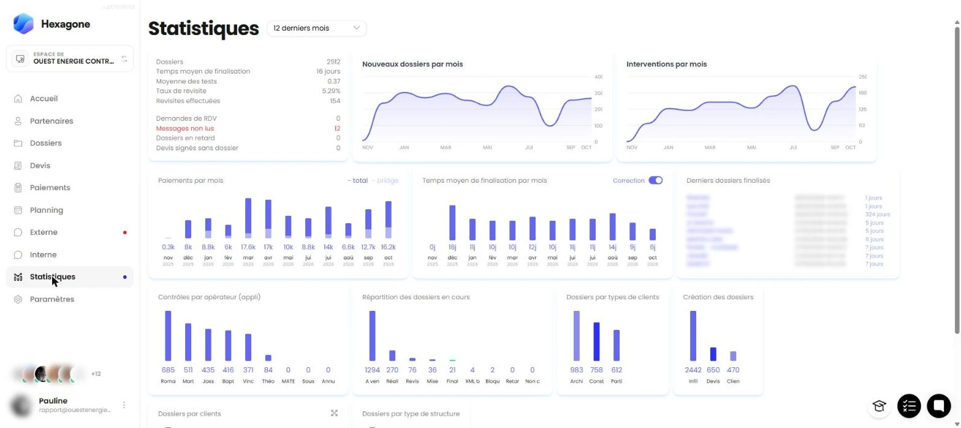
Task: Open the chat bubble support icon
Action: 938,405
